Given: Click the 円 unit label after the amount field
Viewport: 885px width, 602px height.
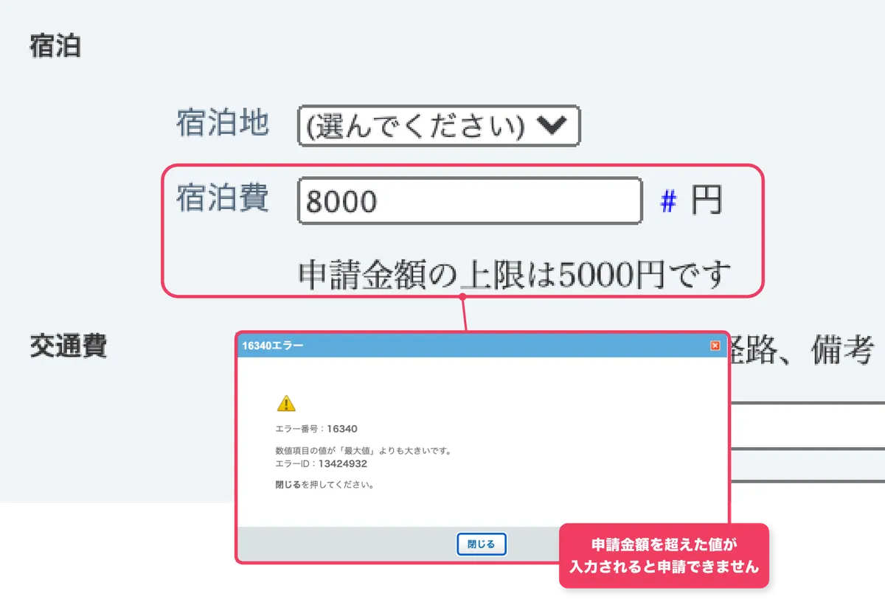Looking at the screenshot, I should pos(707,200).
